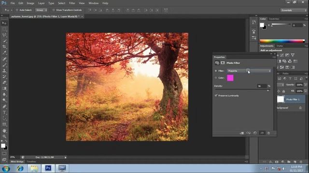
Task: Uncheck Preserve Luminosity checkbox
Action: click(216, 95)
